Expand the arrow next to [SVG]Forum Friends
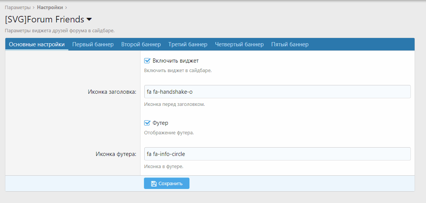This screenshot has width=426, height=203. tap(89, 19)
